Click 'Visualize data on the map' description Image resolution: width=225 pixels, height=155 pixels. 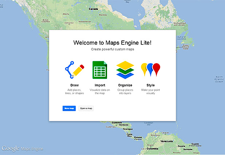click(x=100, y=92)
